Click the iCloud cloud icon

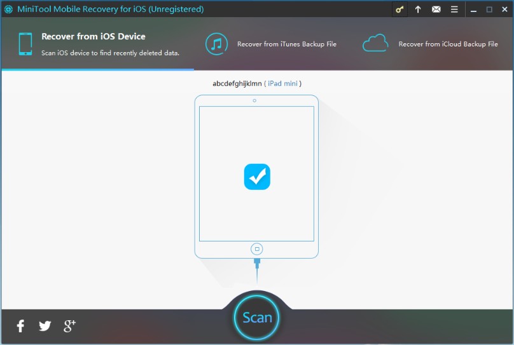point(375,43)
